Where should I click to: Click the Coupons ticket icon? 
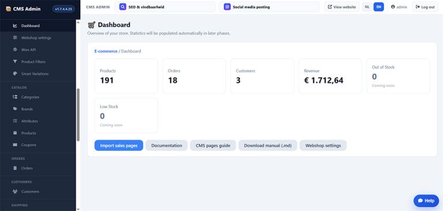point(15,145)
